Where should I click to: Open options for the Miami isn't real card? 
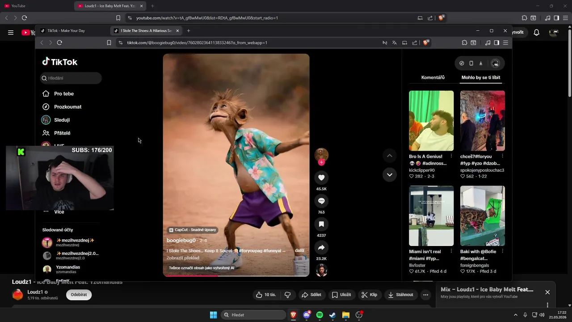pyautogui.click(x=451, y=252)
